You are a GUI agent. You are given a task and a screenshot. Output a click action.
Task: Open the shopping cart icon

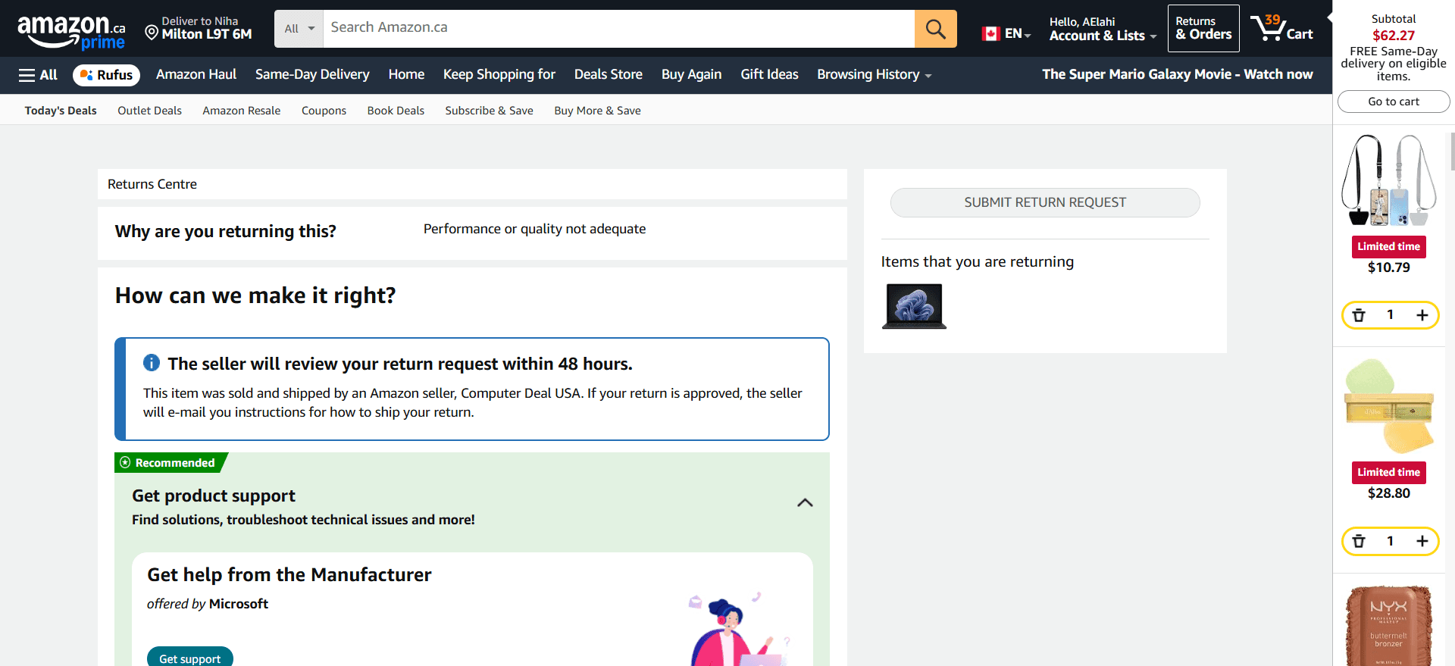point(1281,29)
